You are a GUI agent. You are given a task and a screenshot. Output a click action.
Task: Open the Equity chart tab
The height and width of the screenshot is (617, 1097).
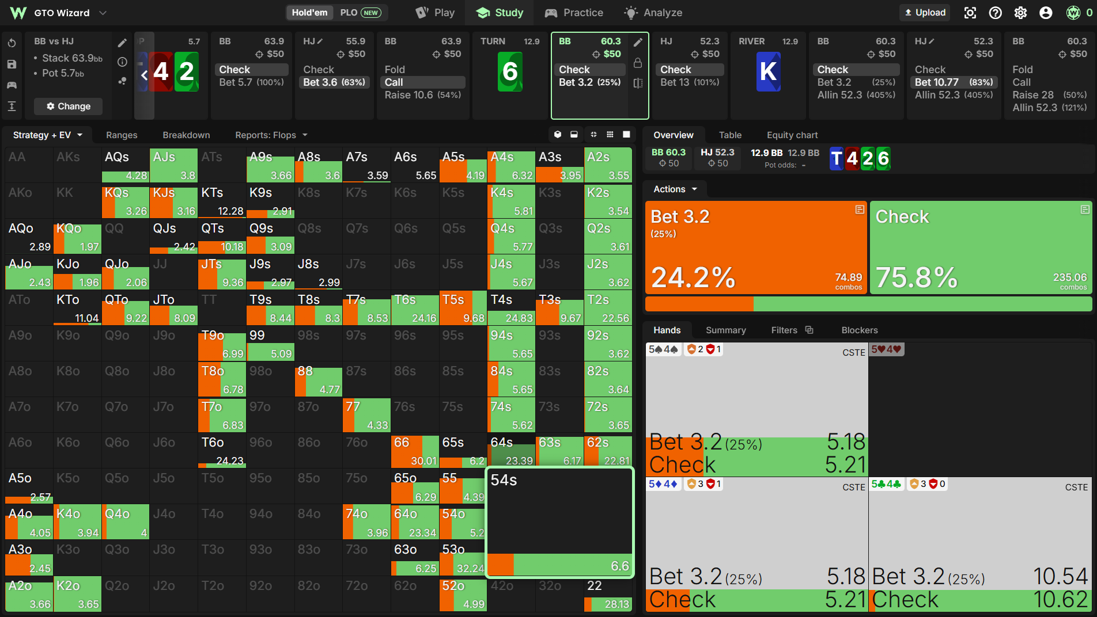point(792,135)
